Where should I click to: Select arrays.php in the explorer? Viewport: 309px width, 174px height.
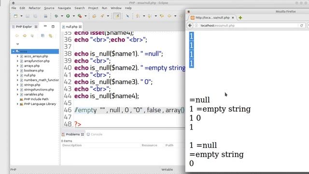(x=32, y=66)
